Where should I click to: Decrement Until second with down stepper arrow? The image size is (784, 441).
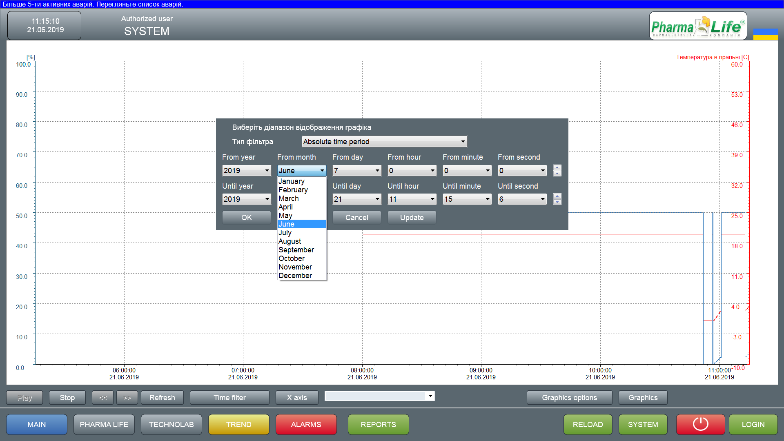click(x=557, y=202)
